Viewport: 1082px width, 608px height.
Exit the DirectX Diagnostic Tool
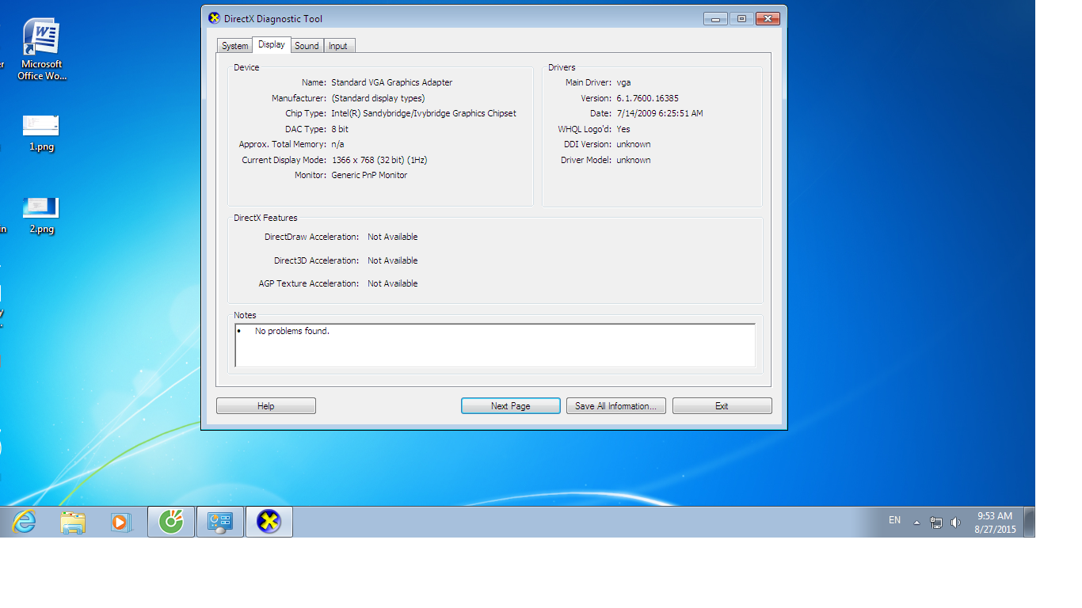[x=722, y=406]
